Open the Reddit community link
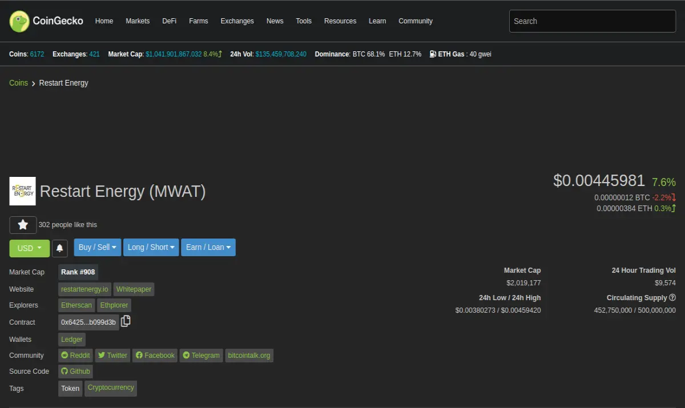This screenshot has height=408, width=685. [75, 356]
